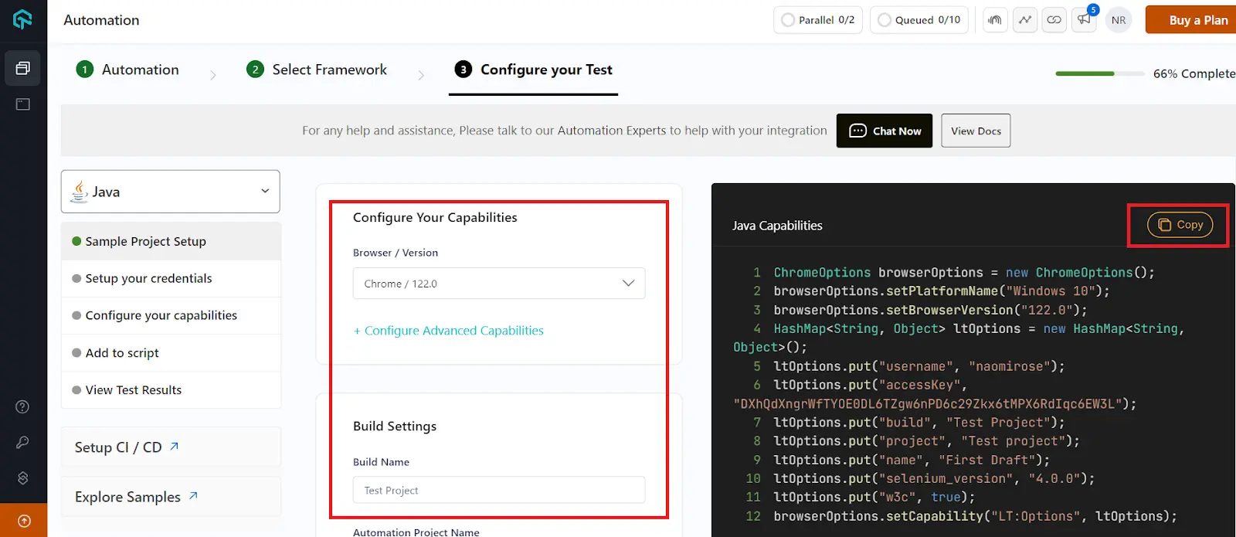
Task: Click the Configure Your Capabilities heading
Action: click(435, 218)
